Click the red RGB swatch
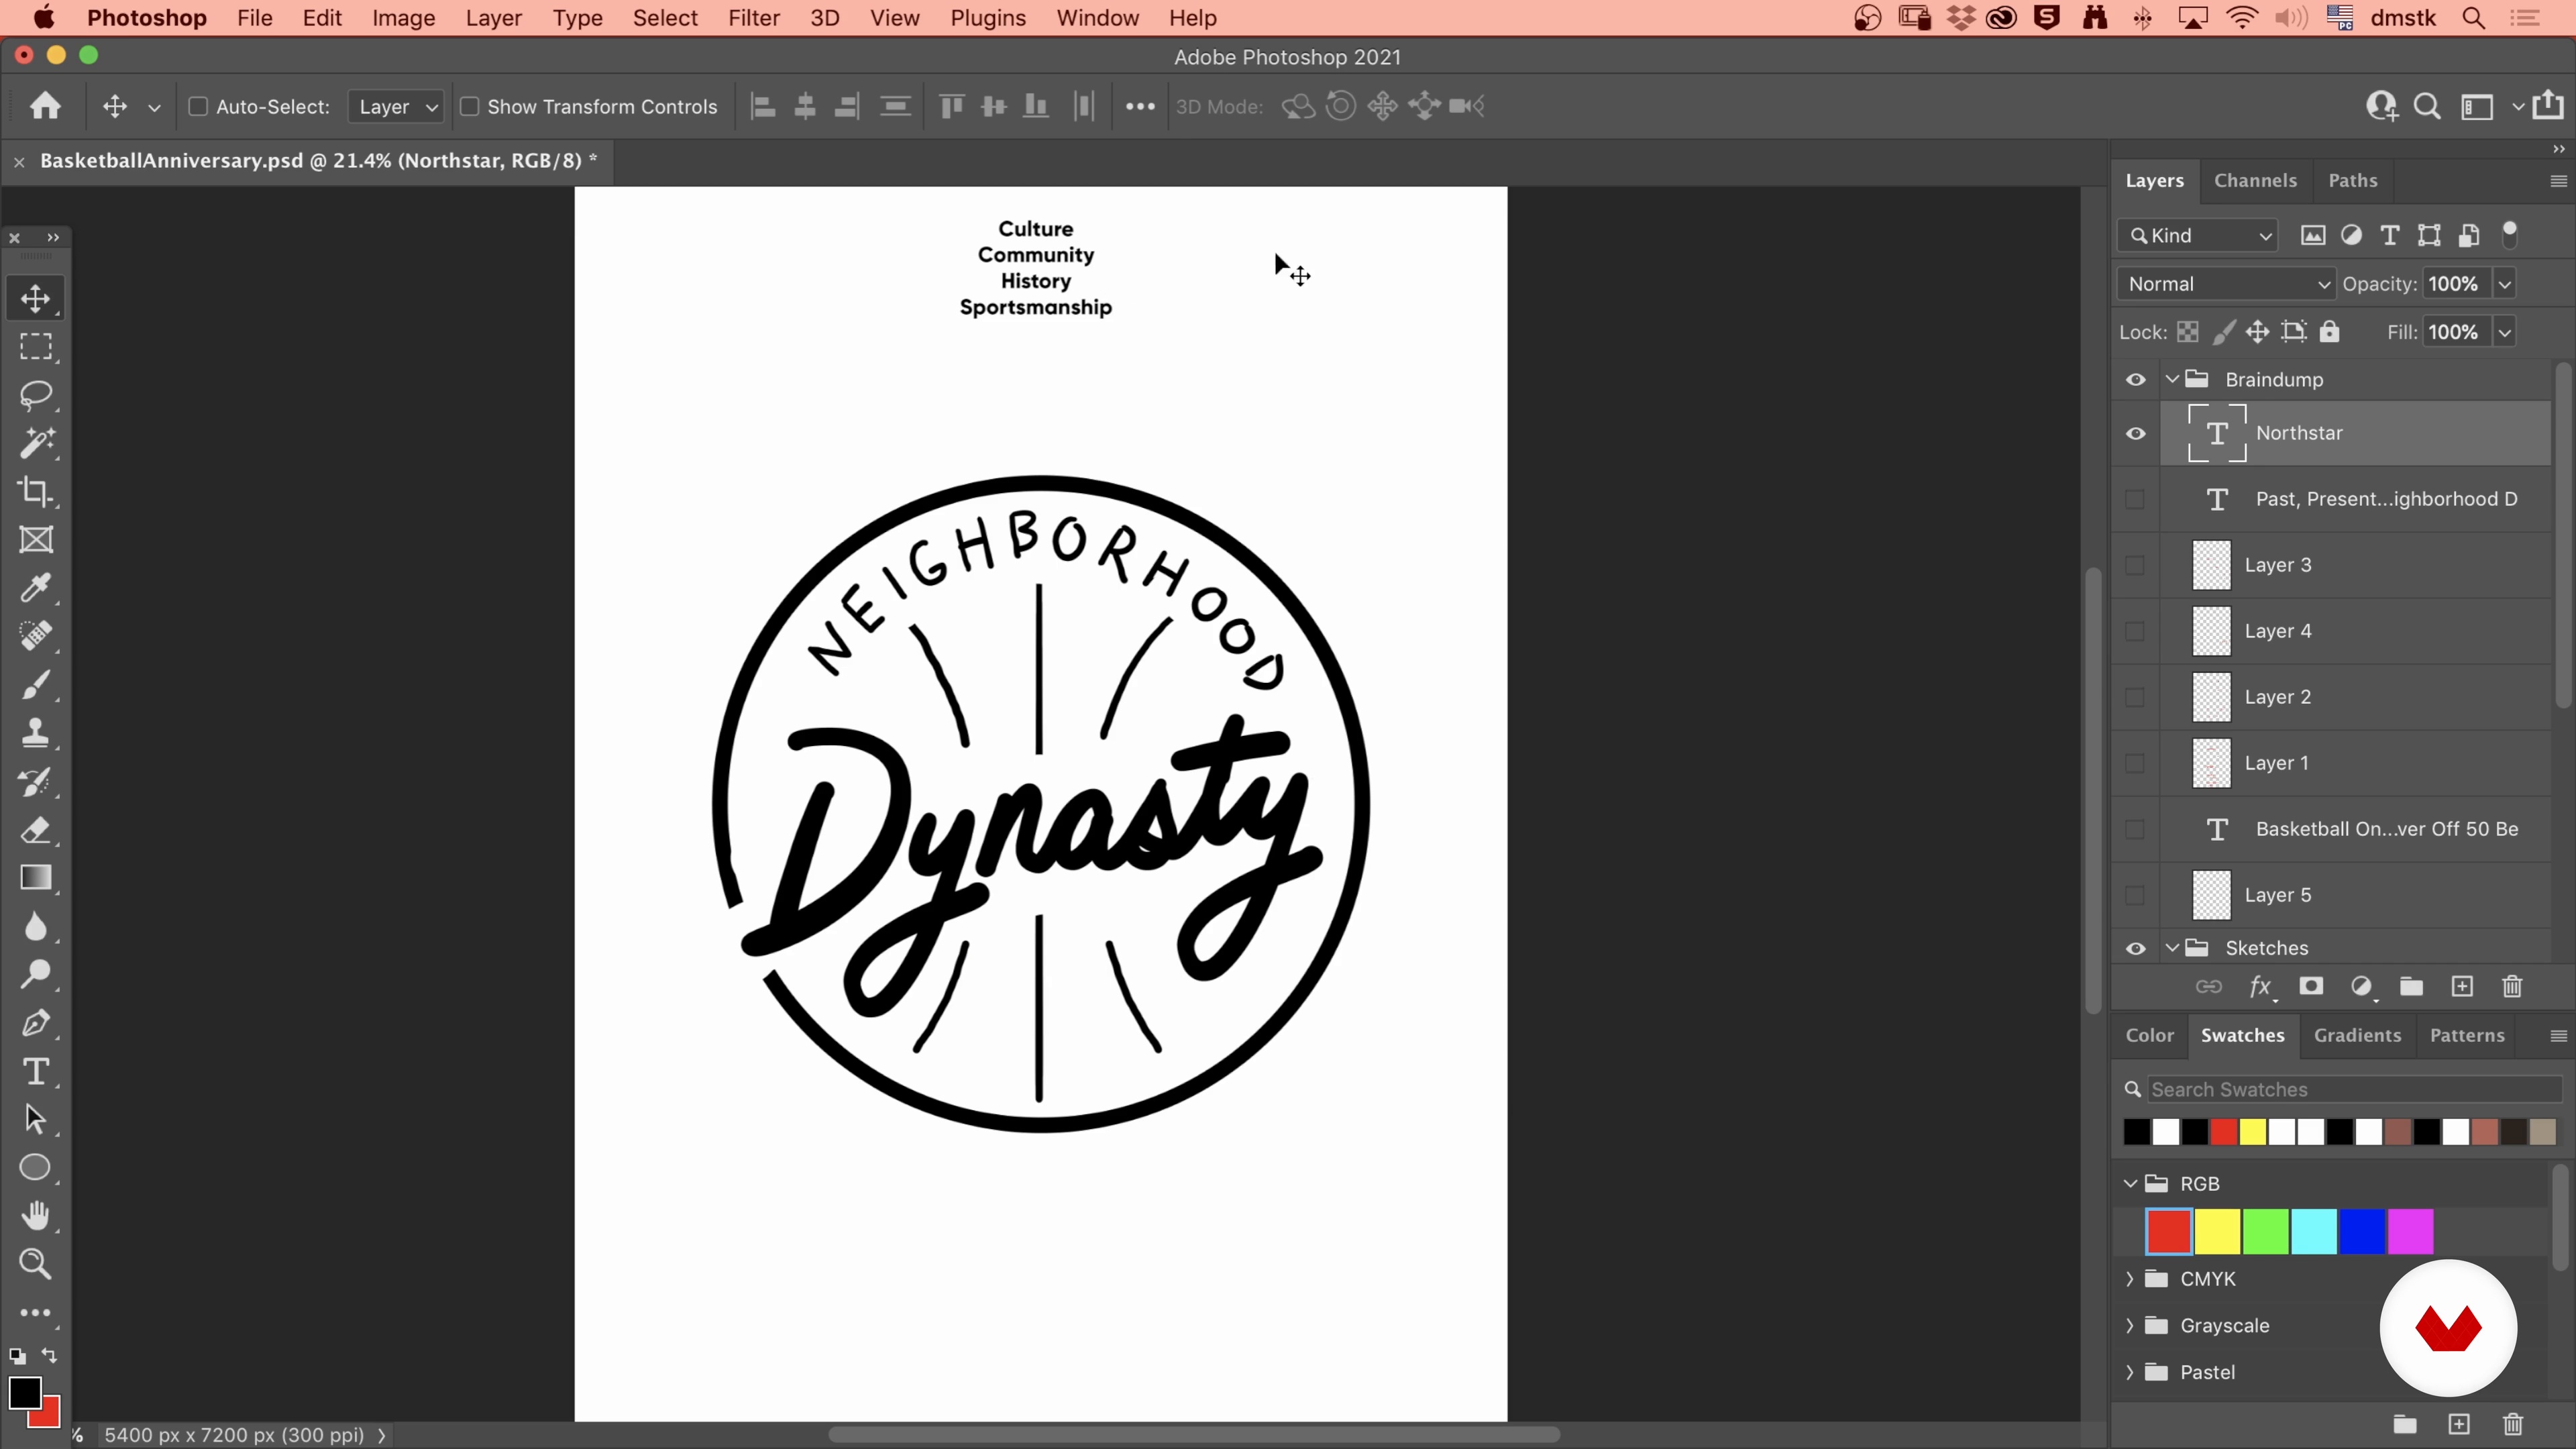 click(2169, 1231)
